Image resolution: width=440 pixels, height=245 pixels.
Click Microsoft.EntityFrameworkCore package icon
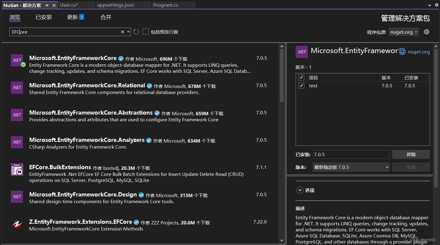(17, 60)
